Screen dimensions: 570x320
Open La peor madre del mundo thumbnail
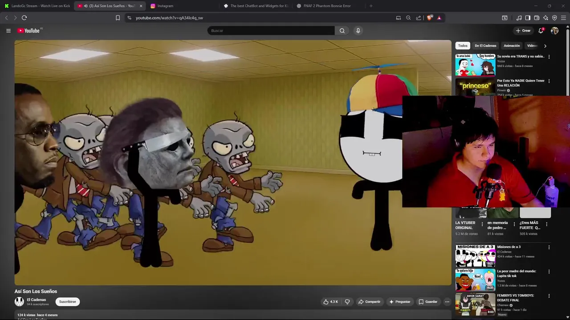click(475, 280)
